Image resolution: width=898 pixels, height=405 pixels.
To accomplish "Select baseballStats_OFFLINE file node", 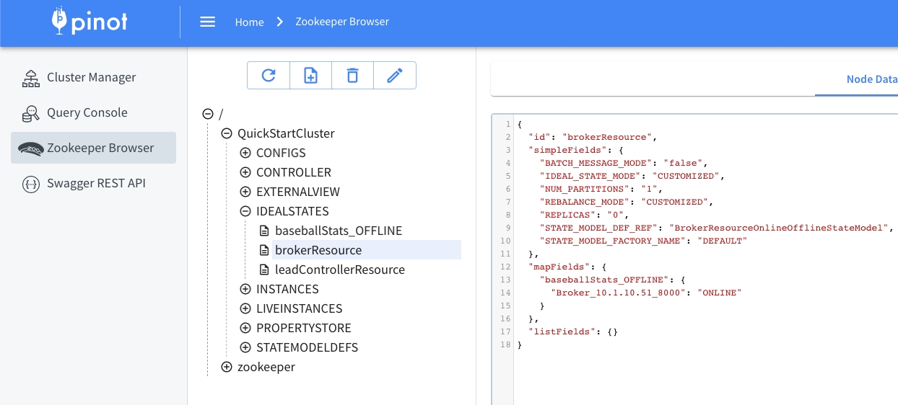I will pyautogui.click(x=338, y=231).
